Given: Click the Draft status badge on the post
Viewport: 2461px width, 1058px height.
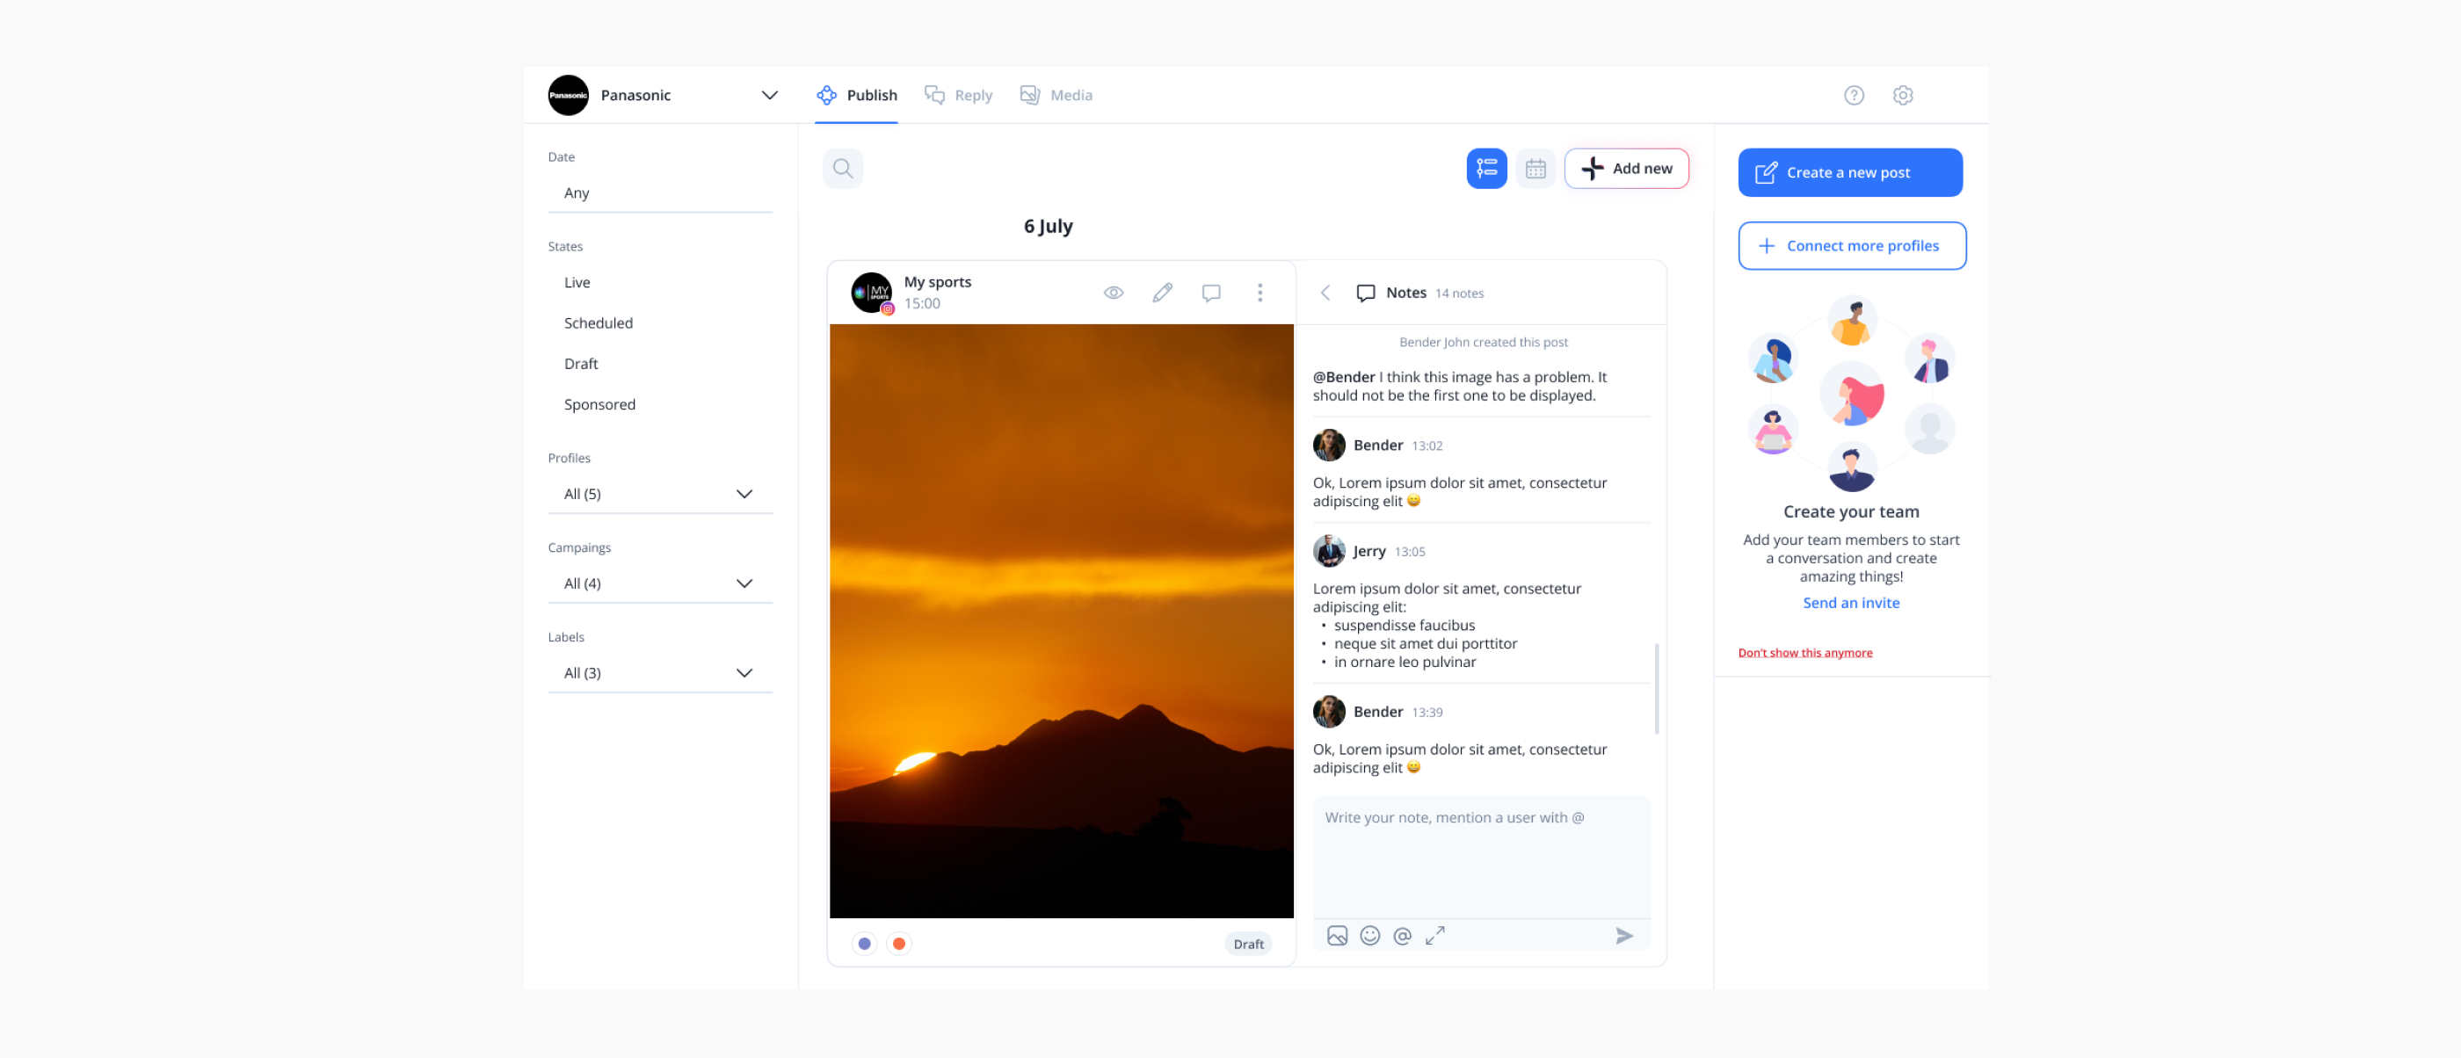Looking at the screenshot, I should coord(1248,944).
